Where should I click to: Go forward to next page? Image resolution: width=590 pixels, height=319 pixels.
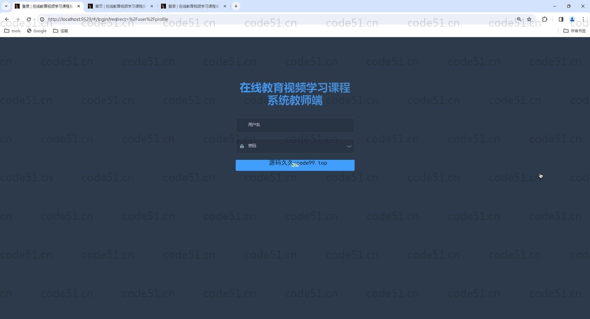pos(18,19)
